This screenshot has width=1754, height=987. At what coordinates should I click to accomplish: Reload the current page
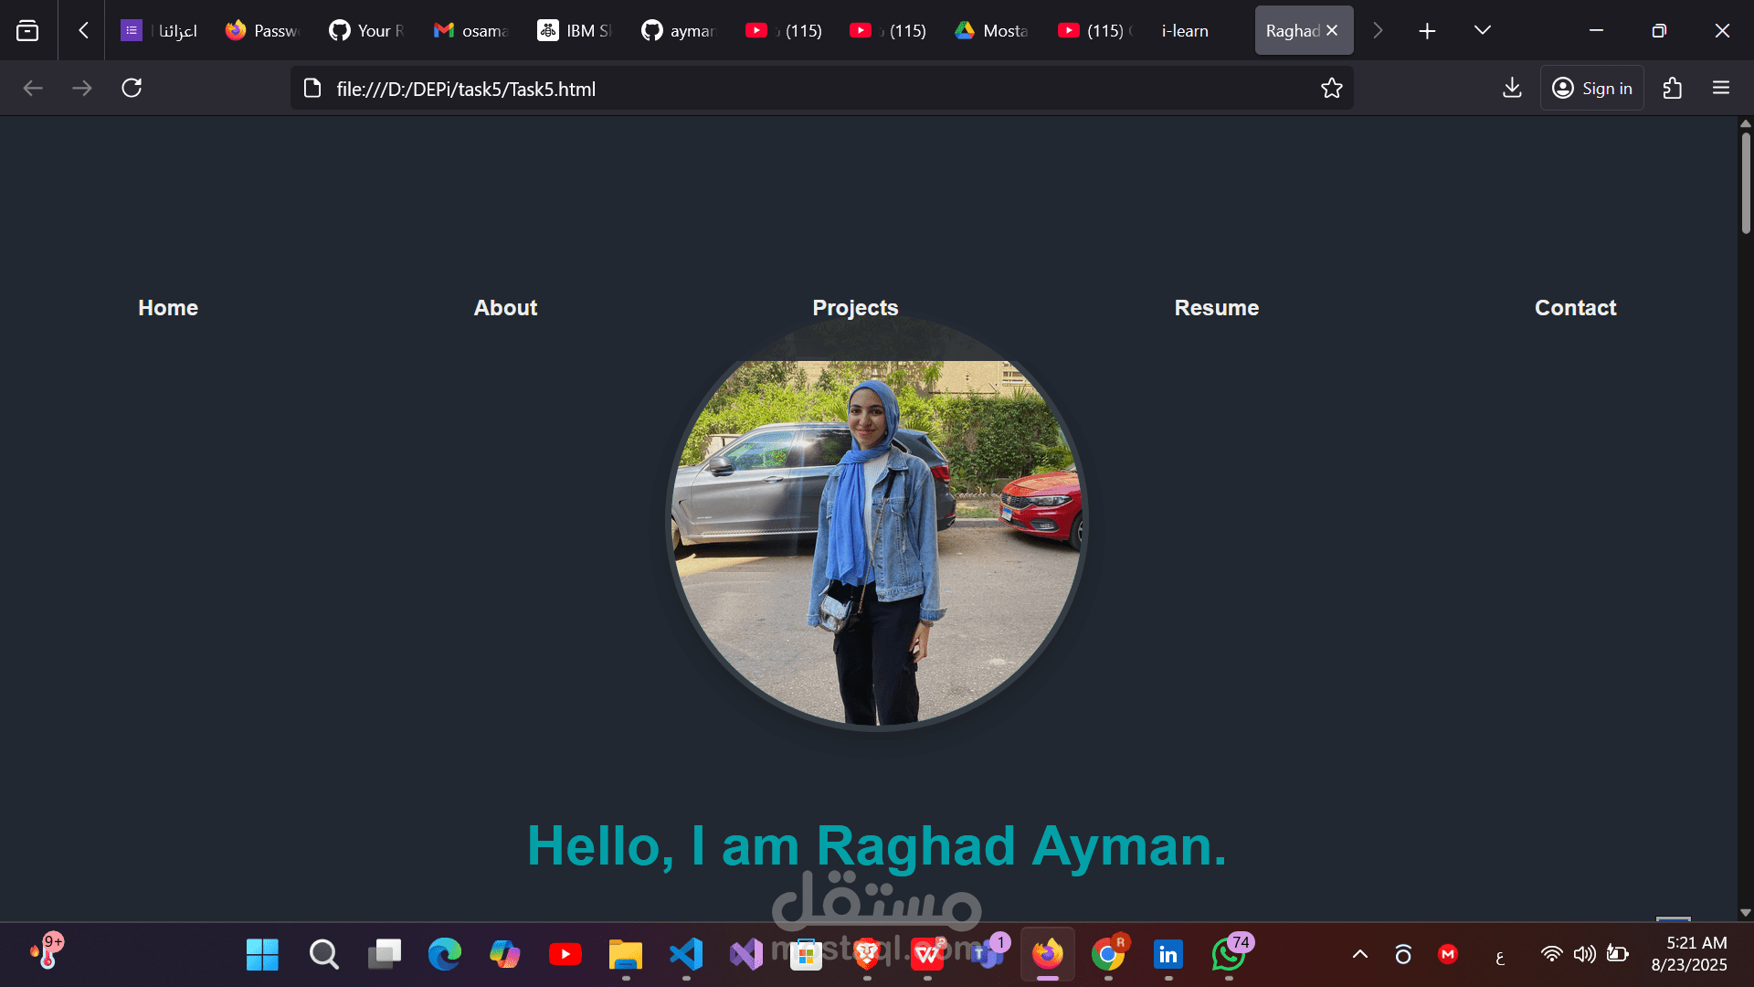tap(131, 88)
